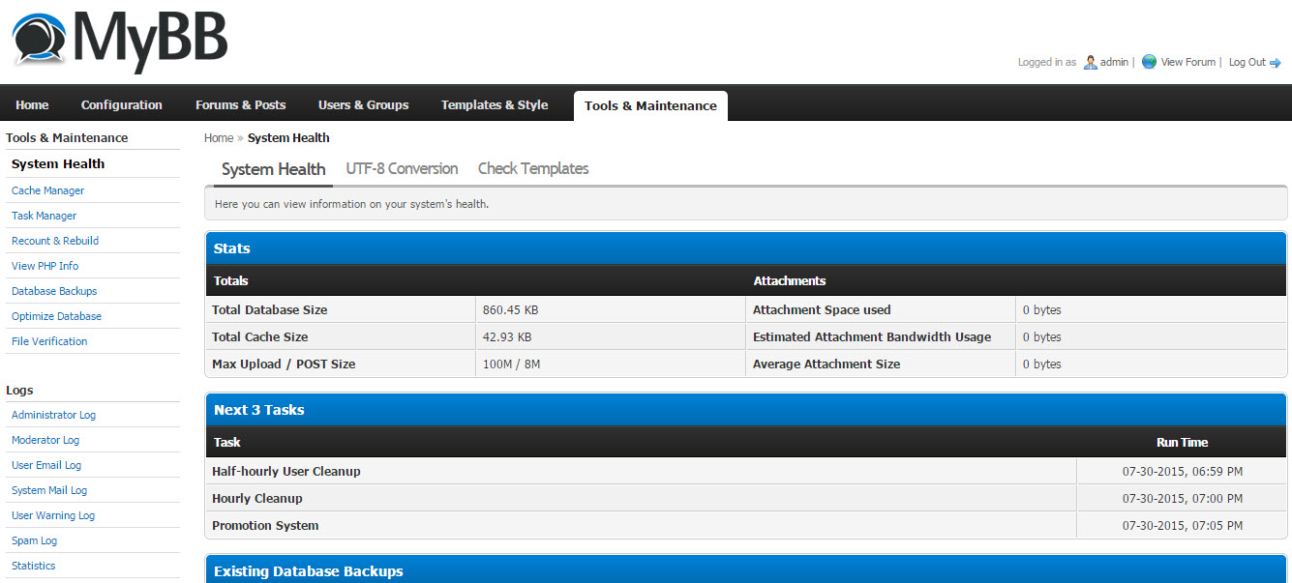Open Task Manager link
The width and height of the screenshot is (1292, 583).
(x=44, y=216)
